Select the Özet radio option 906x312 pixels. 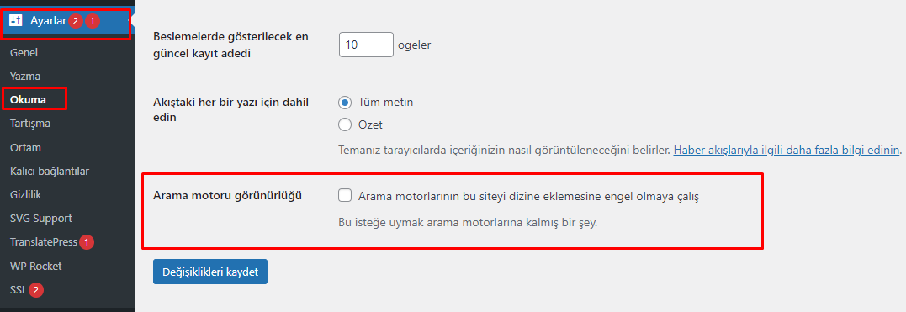click(345, 124)
